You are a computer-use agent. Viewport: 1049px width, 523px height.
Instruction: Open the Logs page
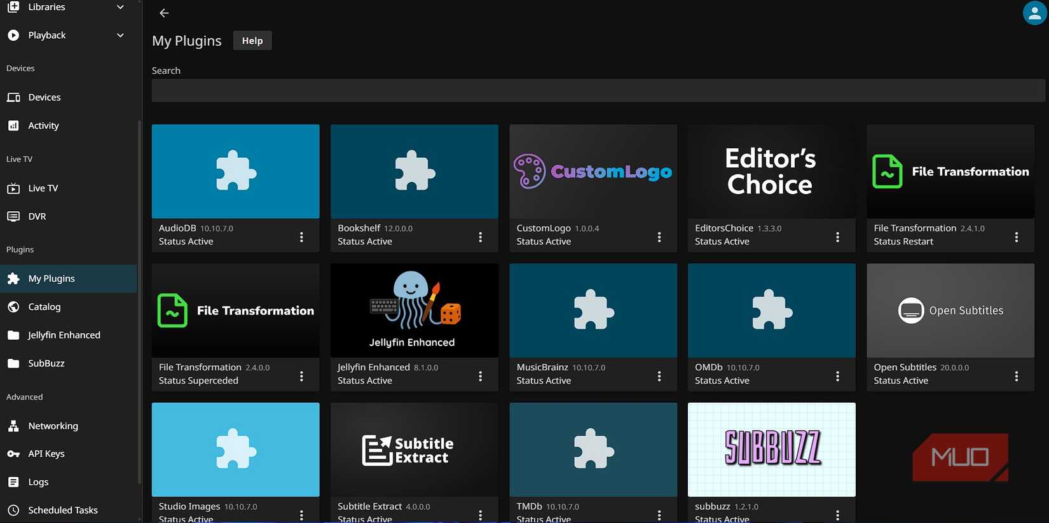point(69,482)
